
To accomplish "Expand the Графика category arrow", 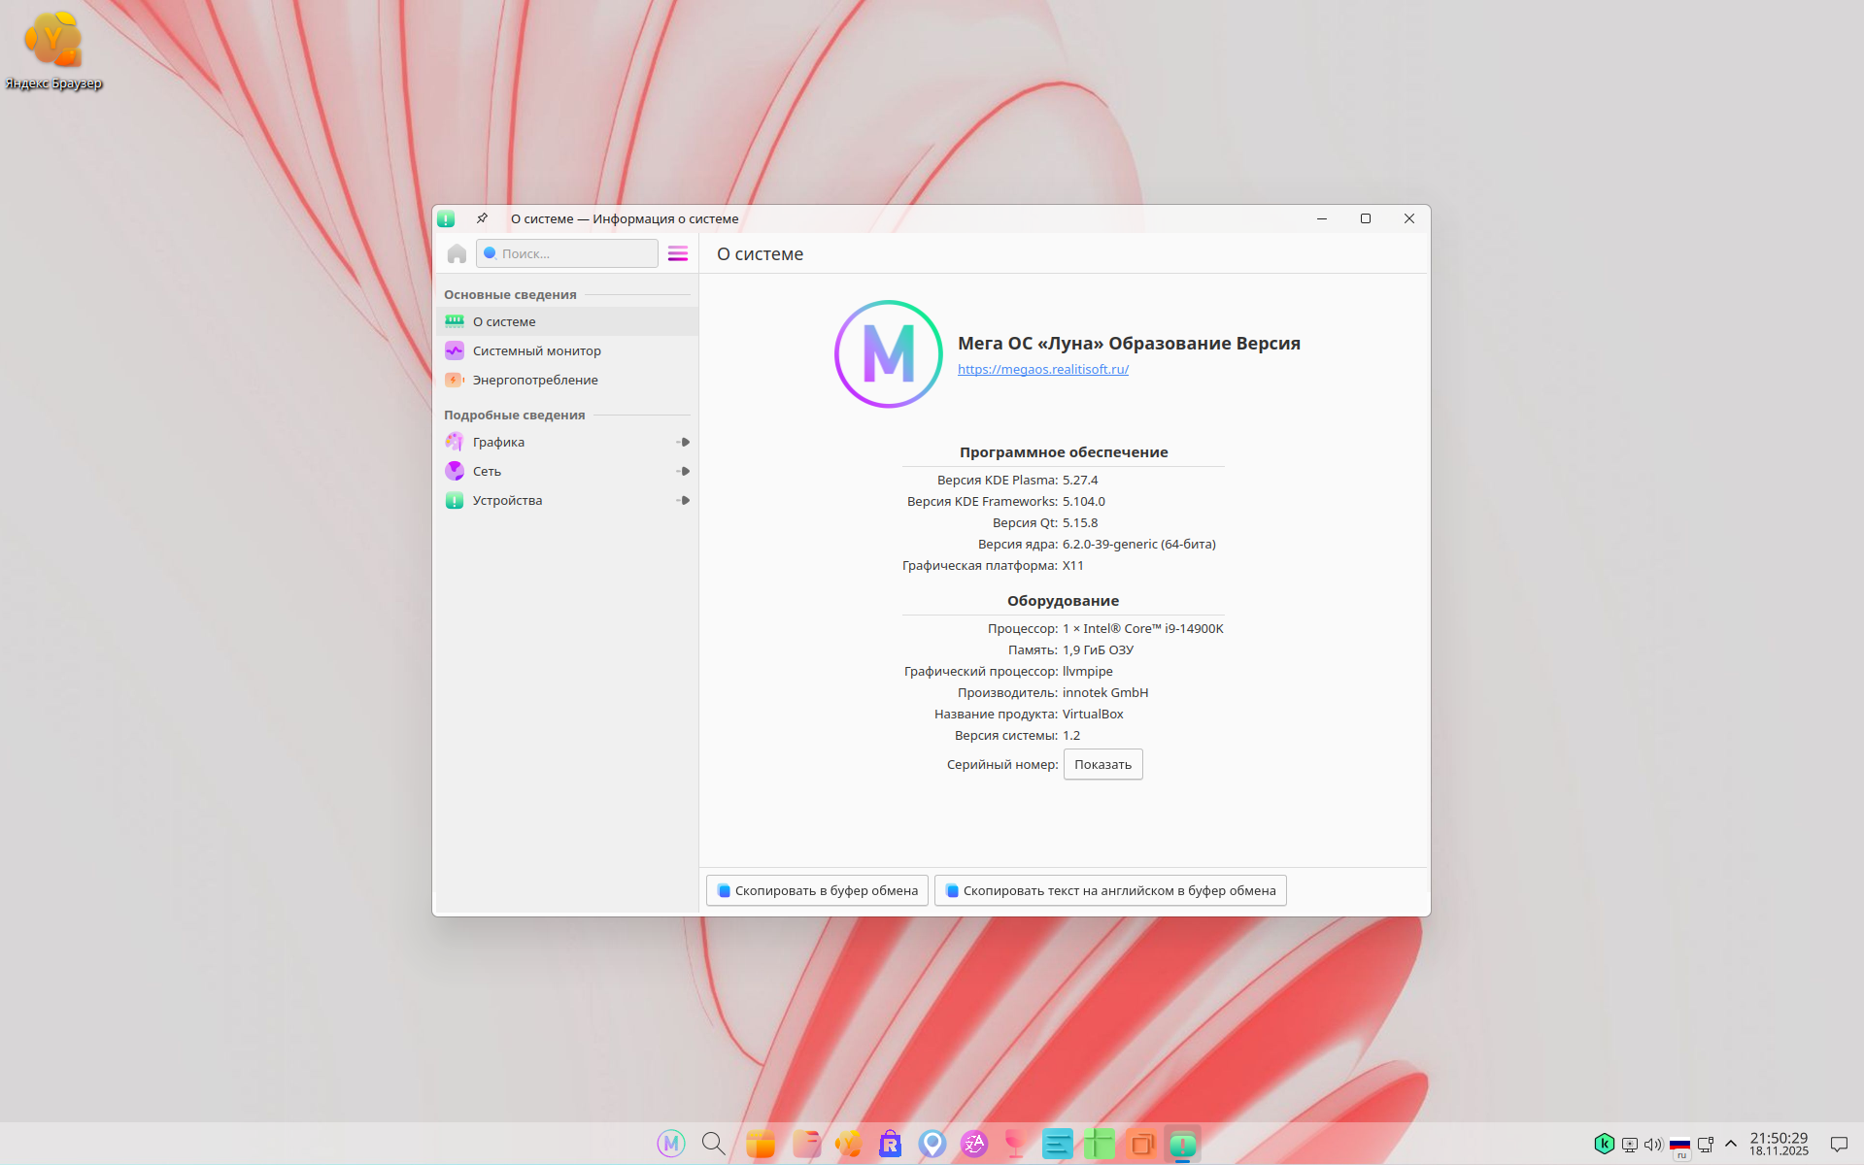I will coord(684,442).
